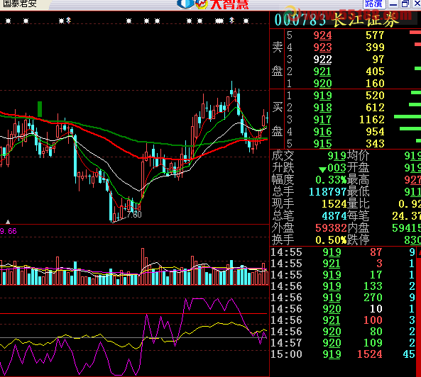Select sell level 4 price 923
The width and height of the screenshot is (421, 377).
tap(322, 47)
